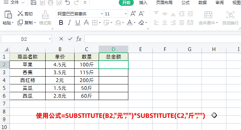Viewport: 241px width, 130px height.
Task: Open the 文件 menu
Action: 14,2
